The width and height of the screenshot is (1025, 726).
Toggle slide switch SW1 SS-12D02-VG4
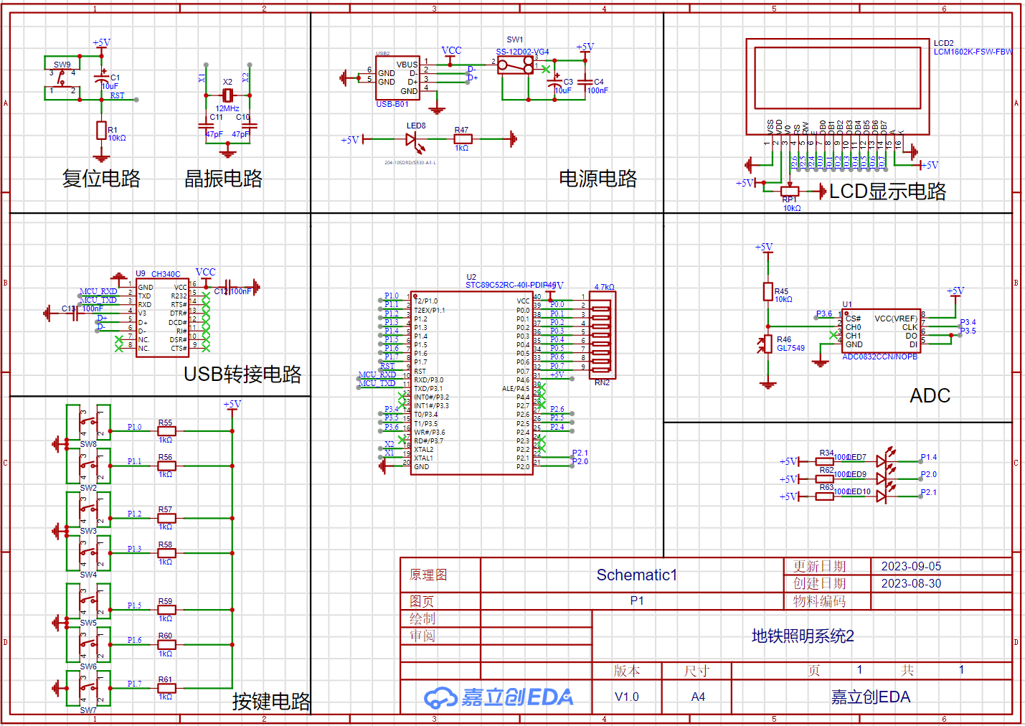515,65
